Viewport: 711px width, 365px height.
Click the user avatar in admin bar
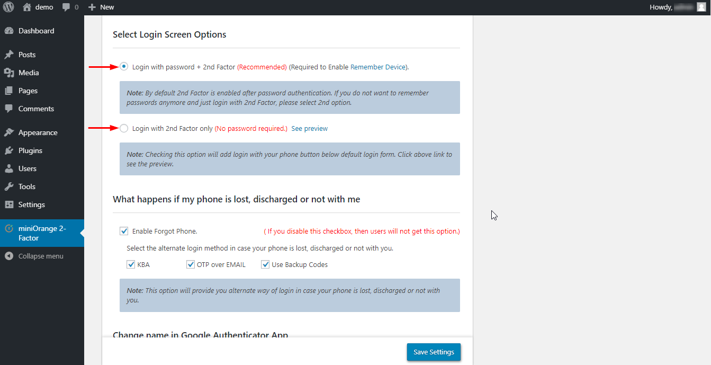click(701, 7)
